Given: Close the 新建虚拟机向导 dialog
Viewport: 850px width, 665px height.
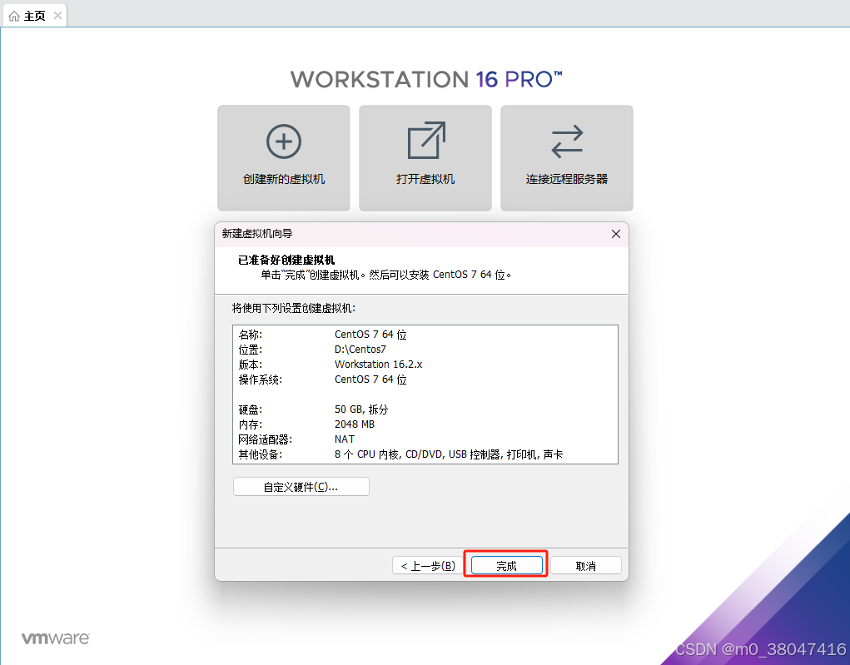Looking at the screenshot, I should 616,234.
